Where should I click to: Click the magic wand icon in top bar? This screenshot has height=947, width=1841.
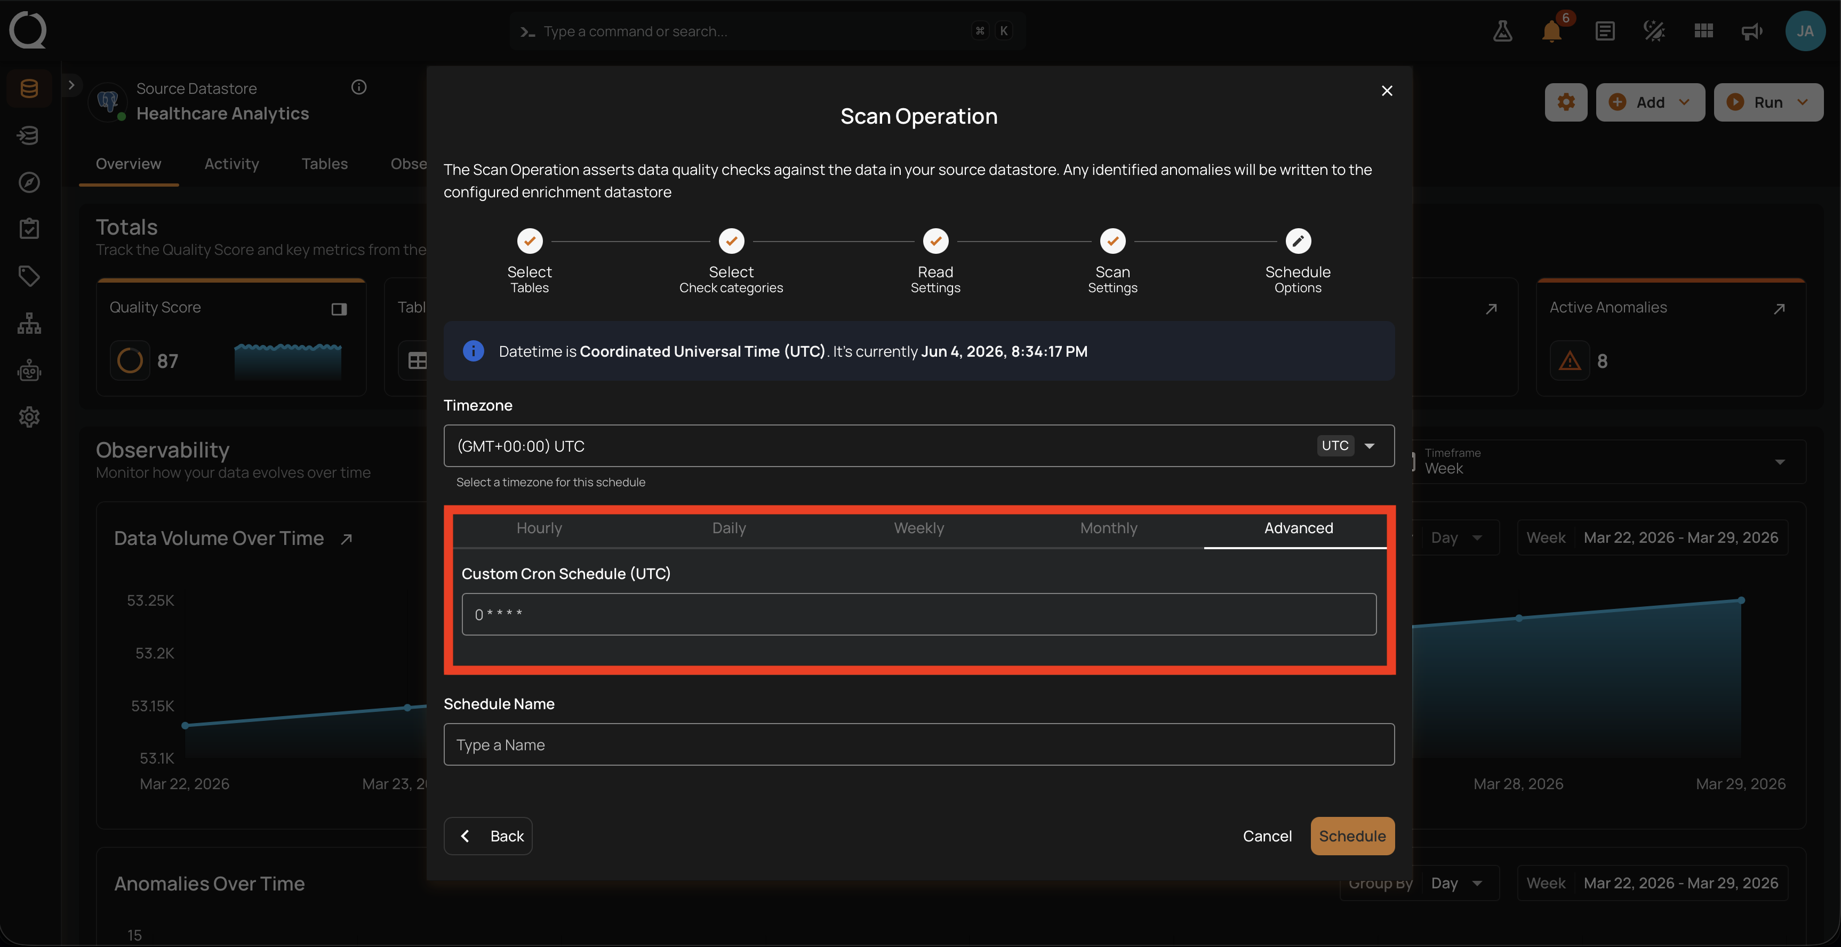click(x=1654, y=31)
